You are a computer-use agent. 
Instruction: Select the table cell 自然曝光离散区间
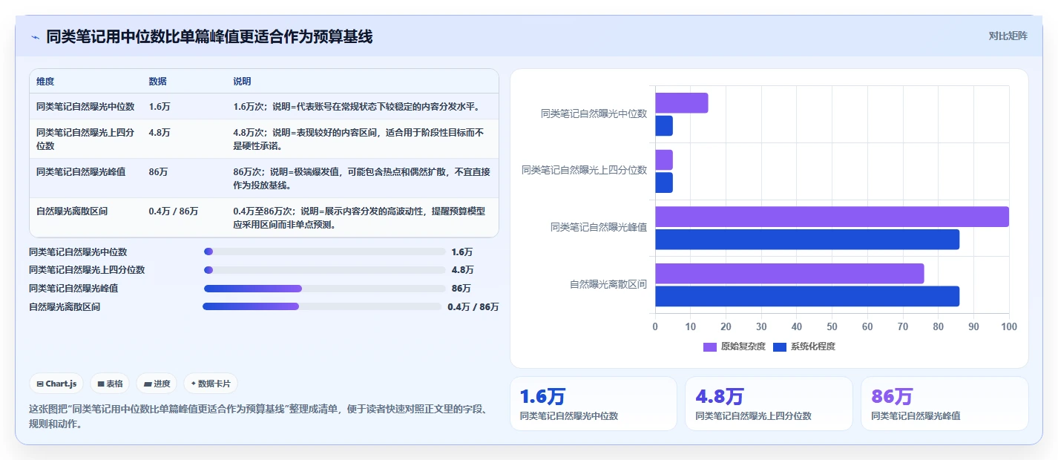point(72,211)
